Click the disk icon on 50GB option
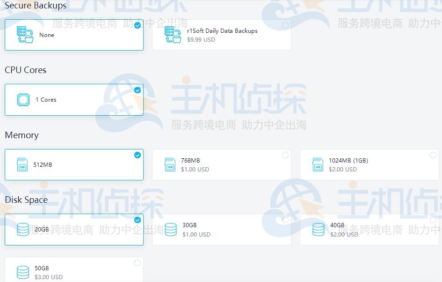The height and width of the screenshot is (282, 442). click(x=22, y=272)
